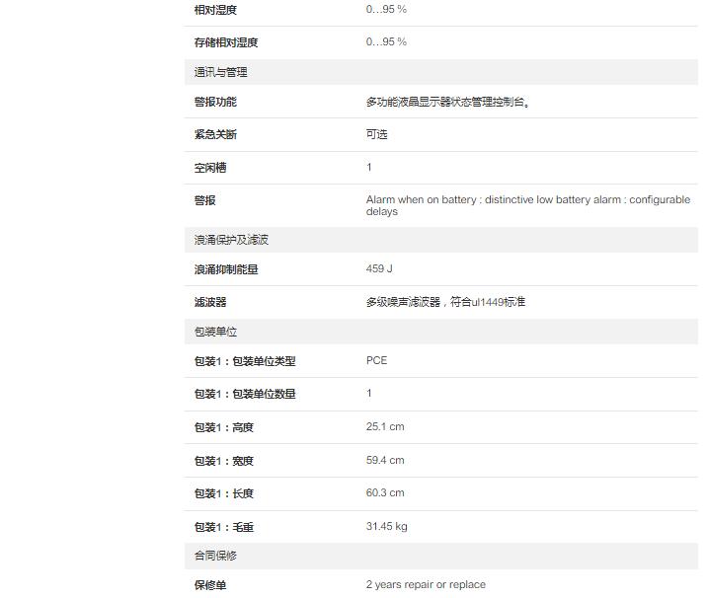Click the 滤波器 description mentioning ul1449
Screen dimensions: 707x598
445,302
